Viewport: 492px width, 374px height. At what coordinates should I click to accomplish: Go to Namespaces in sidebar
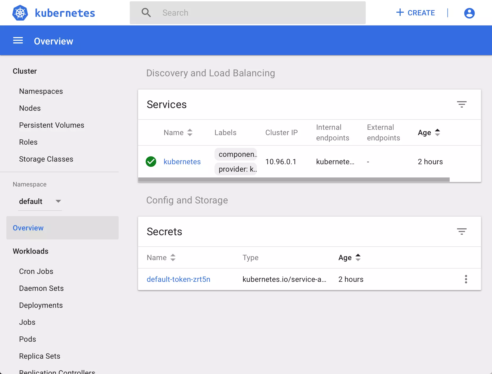click(41, 91)
